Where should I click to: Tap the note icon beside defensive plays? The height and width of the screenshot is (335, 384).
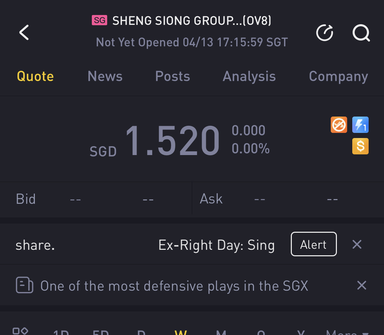tap(25, 285)
